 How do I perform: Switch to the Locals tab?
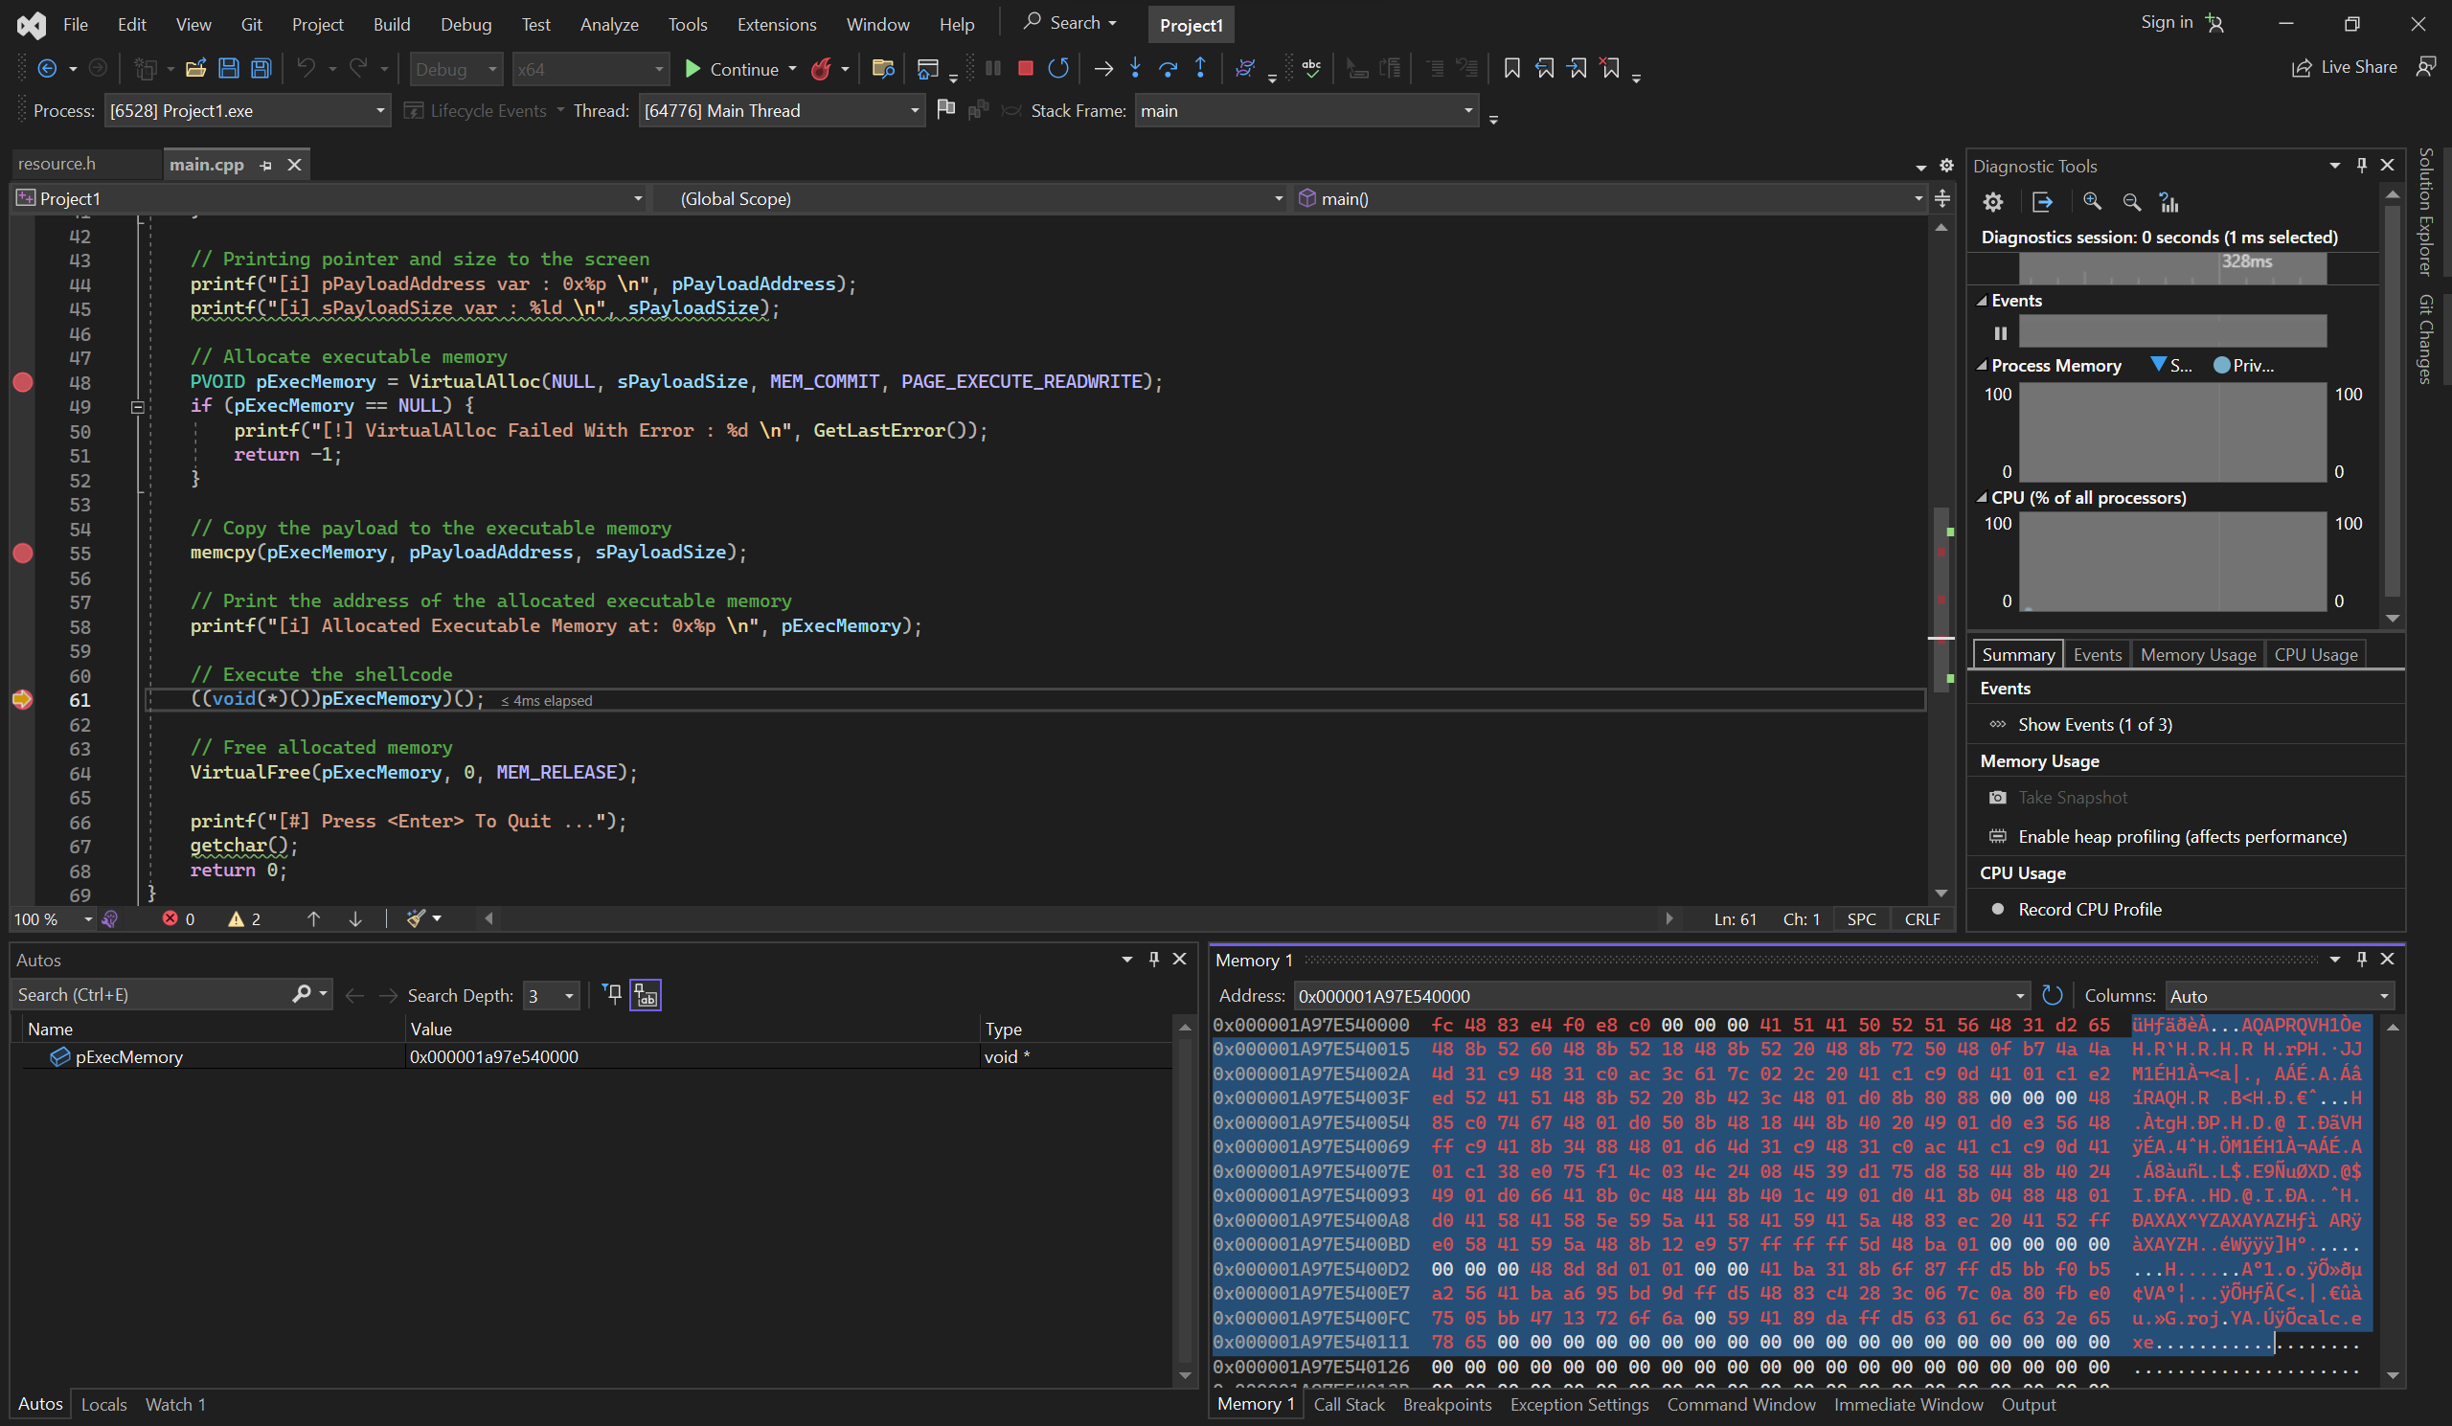click(104, 1404)
